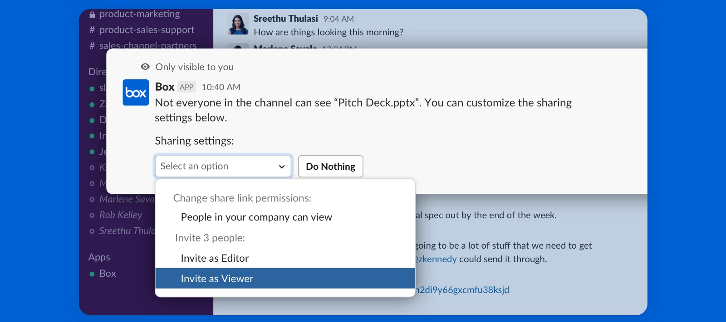Viewport: 726px width, 322px height.
Task: Click the eye icon beside Only visible to you
Action: point(145,67)
